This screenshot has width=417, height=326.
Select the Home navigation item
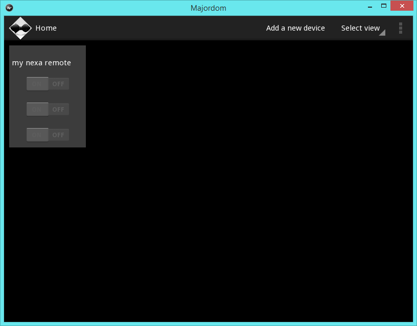(46, 28)
